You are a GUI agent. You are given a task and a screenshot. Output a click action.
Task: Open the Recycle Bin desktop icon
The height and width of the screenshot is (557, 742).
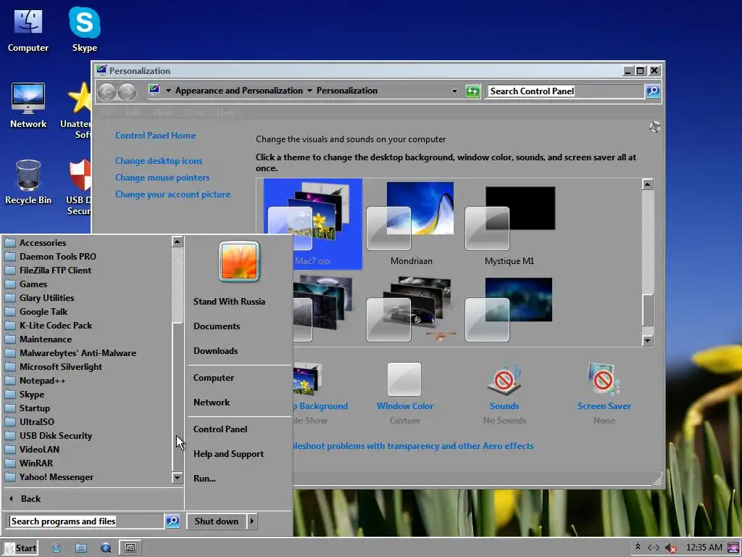pos(28,182)
